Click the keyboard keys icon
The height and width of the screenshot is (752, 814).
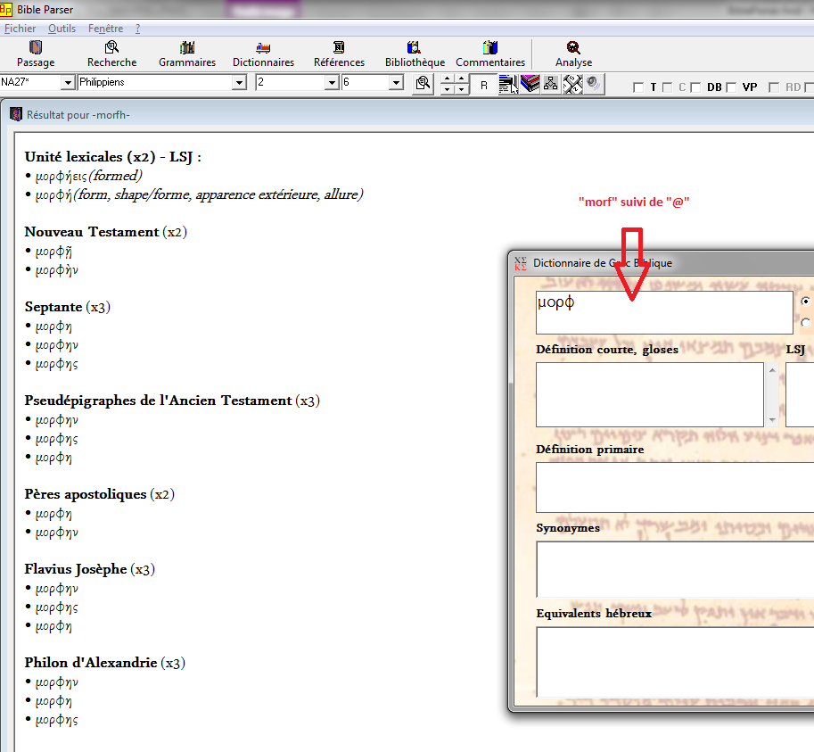(x=572, y=84)
